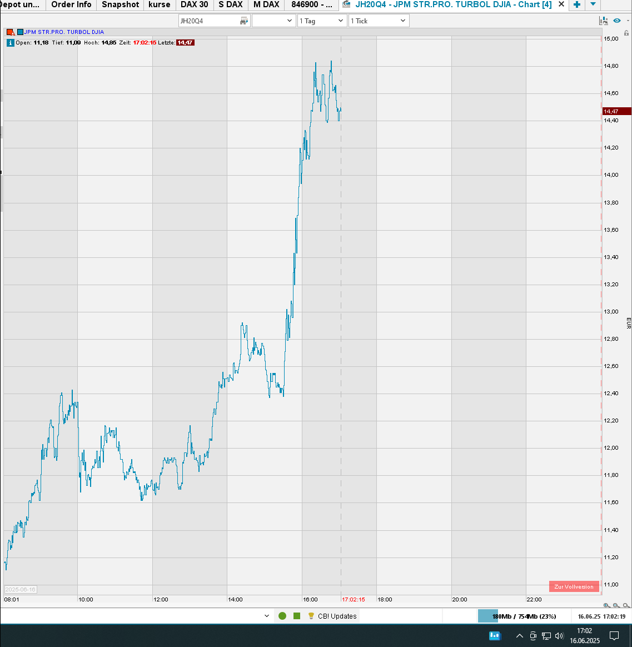Viewport: 632px width, 647px height.
Task: Open the tab list dropdown arrow
Action: tap(593, 4)
